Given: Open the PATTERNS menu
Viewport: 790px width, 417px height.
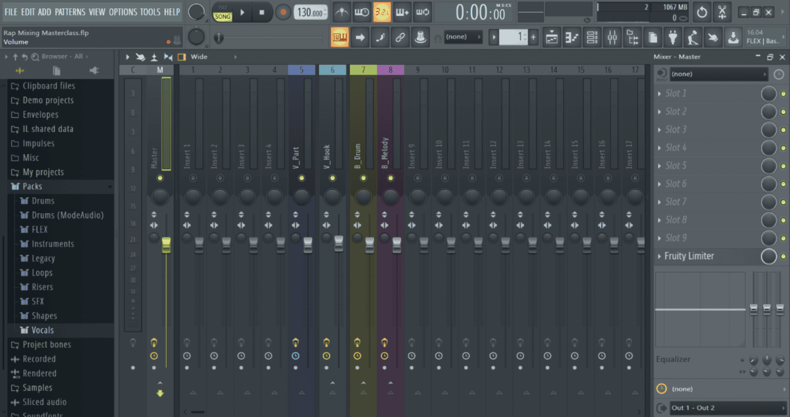Looking at the screenshot, I should coord(70,12).
